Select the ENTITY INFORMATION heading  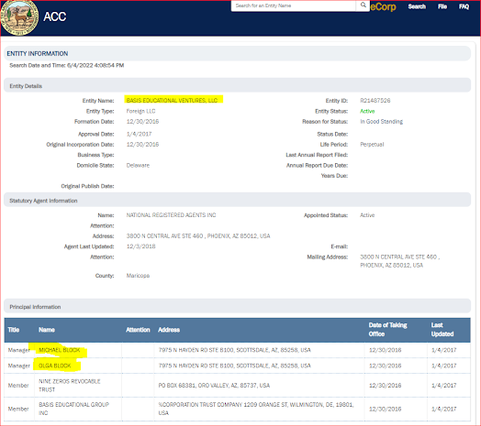pyautogui.click(x=38, y=54)
